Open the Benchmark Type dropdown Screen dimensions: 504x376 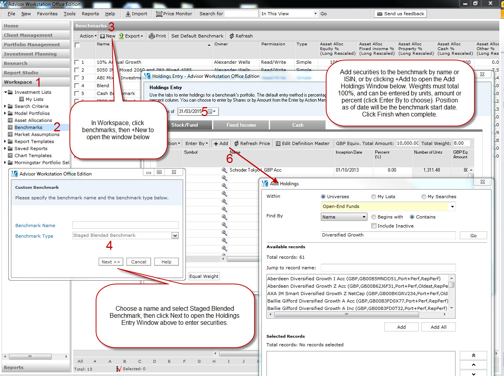tap(175, 235)
